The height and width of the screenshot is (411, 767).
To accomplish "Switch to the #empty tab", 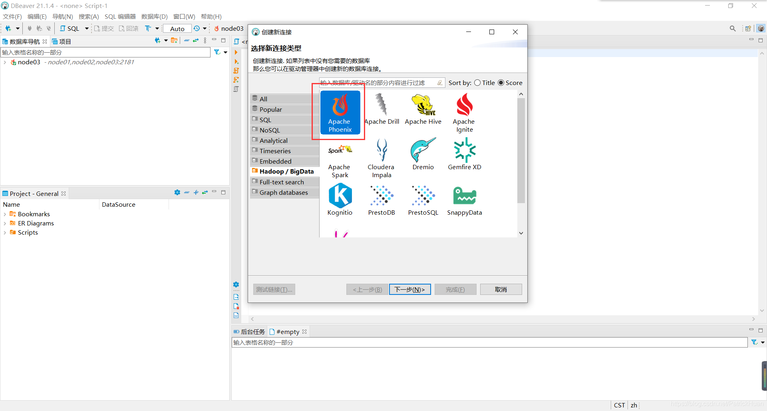I will click(x=288, y=332).
